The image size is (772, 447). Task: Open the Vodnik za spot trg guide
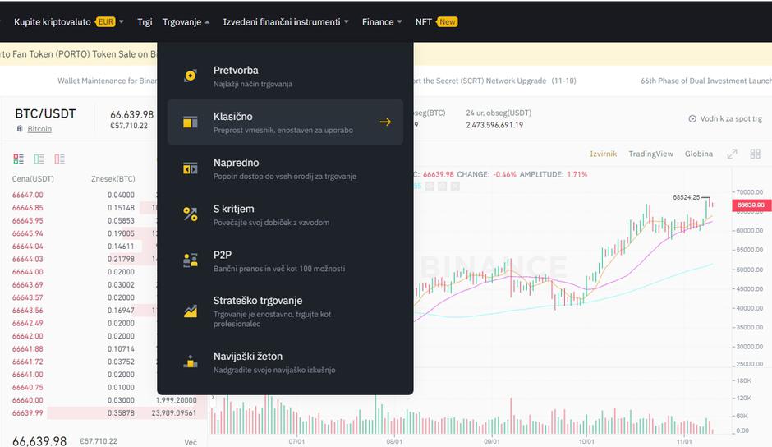(x=725, y=119)
